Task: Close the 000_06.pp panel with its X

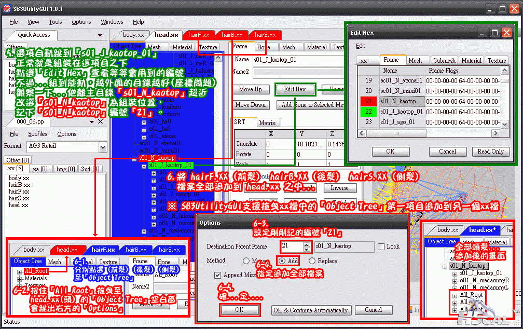Action: tap(100, 122)
